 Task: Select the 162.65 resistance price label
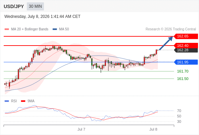pos(186,36)
